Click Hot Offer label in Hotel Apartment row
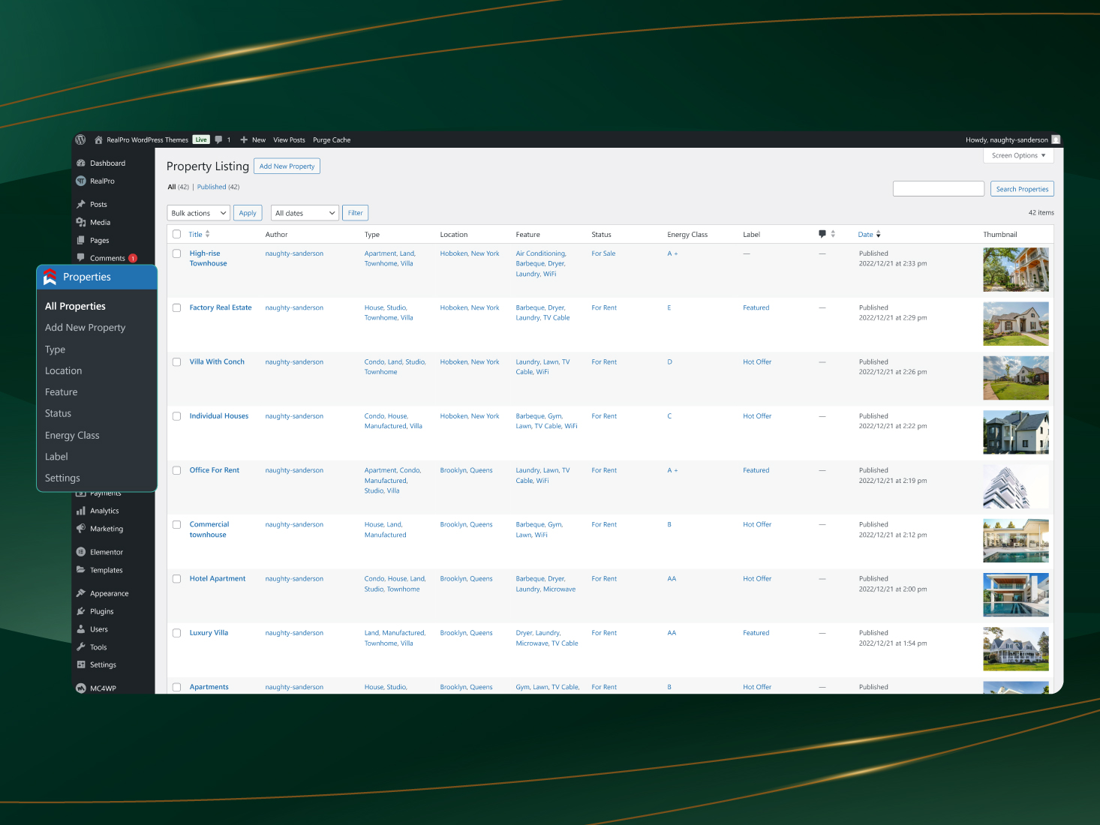 pos(757,579)
